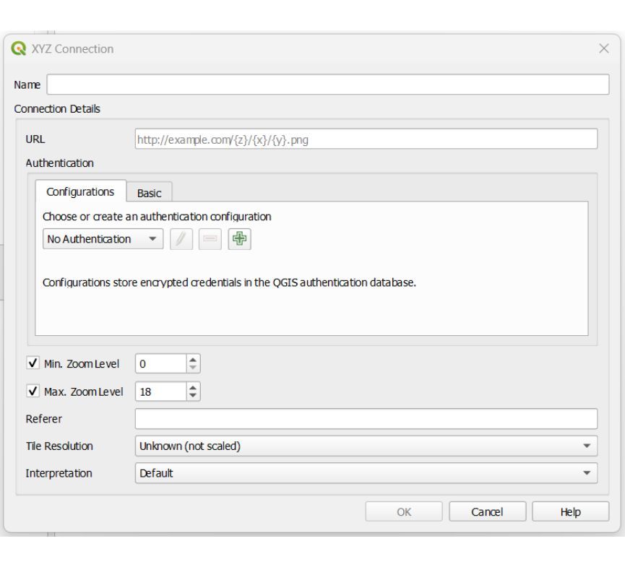625x567 pixels.
Task: Open Help for XYZ Connection
Action: [x=571, y=511]
